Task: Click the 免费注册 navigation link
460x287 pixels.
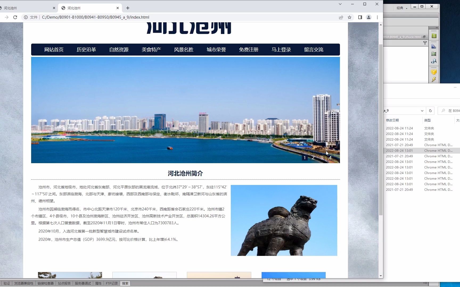Action: 249,49
